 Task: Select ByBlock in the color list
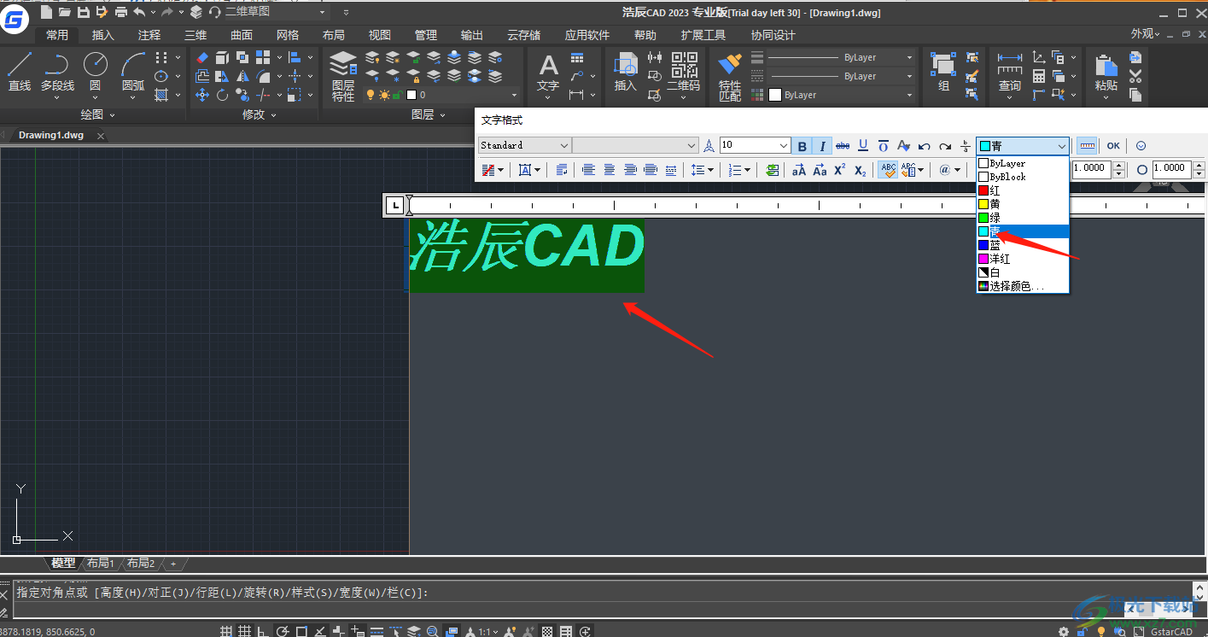click(1023, 177)
